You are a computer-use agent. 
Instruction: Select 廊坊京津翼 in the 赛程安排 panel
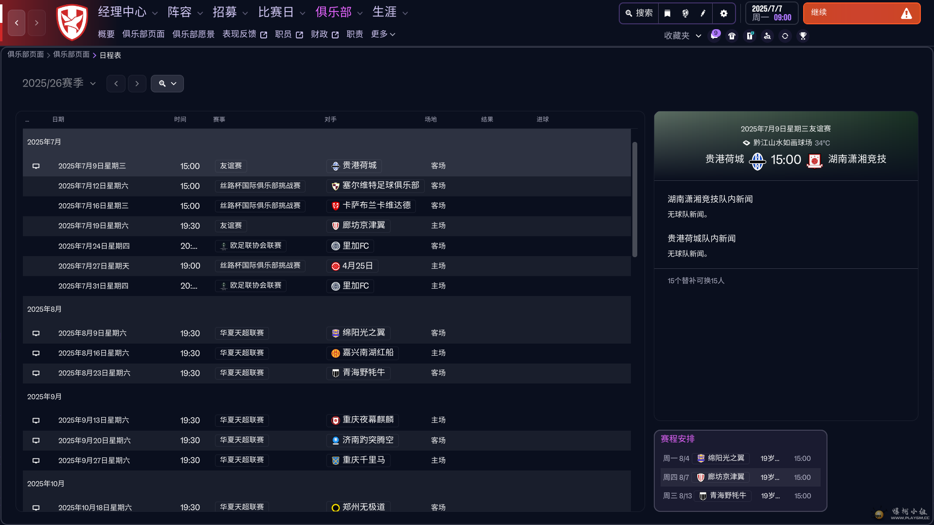tap(720, 477)
